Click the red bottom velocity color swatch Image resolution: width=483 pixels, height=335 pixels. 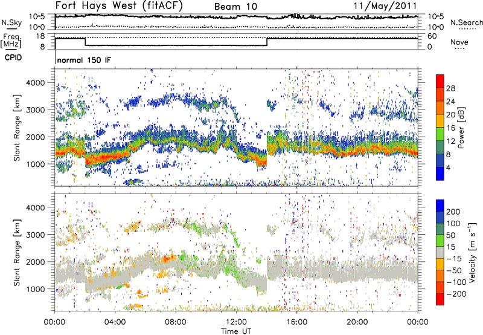point(440,299)
